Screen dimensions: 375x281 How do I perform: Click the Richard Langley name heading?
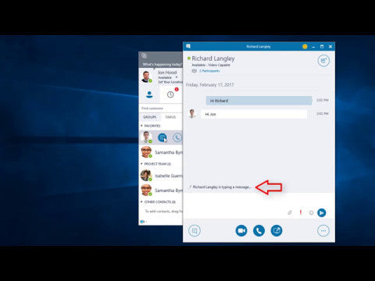[213, 59]
